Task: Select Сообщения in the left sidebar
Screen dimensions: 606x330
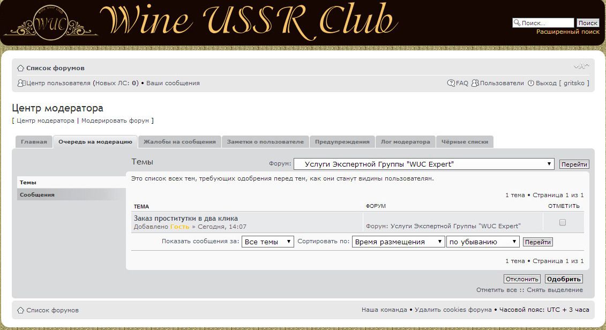Action: (x=38, y=195)
